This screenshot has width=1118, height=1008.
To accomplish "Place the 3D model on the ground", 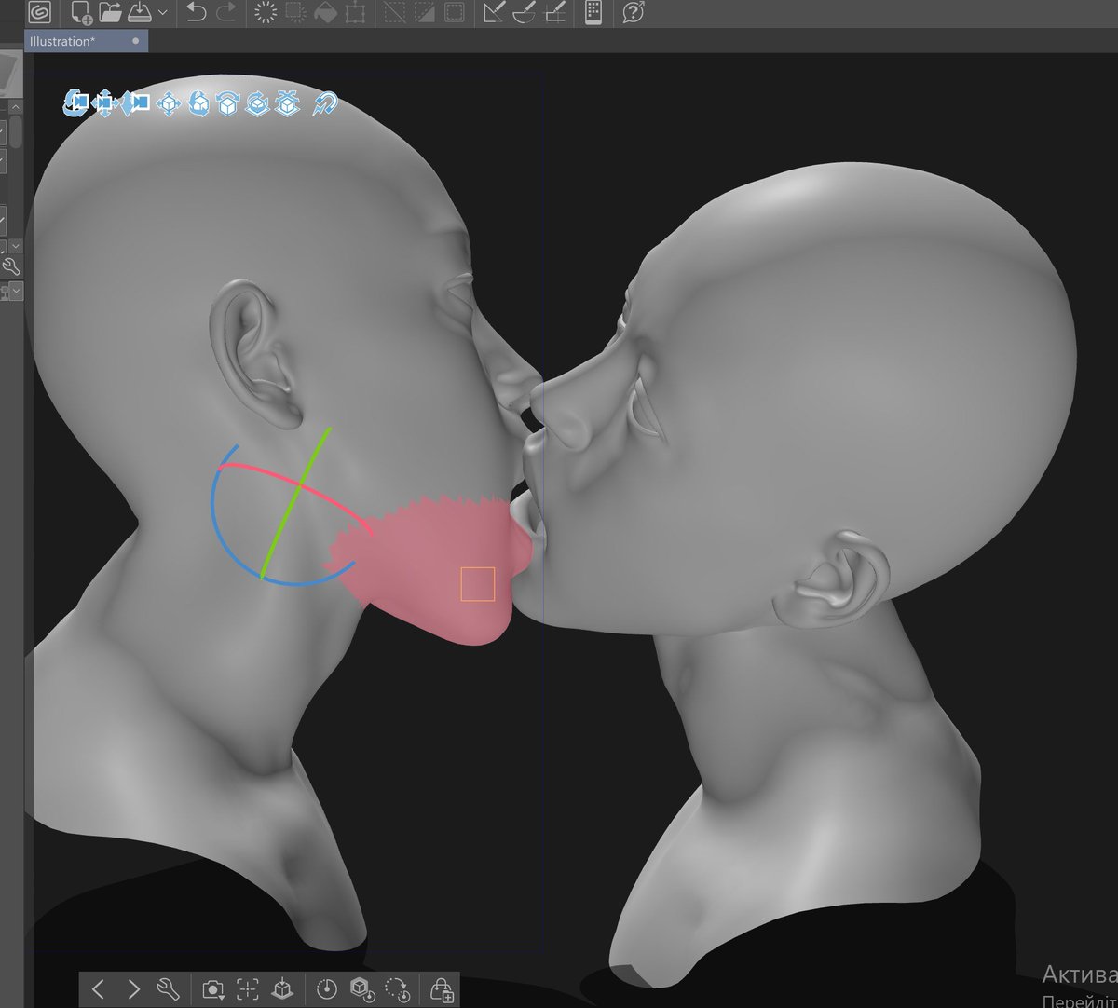I will coord(281,988).
